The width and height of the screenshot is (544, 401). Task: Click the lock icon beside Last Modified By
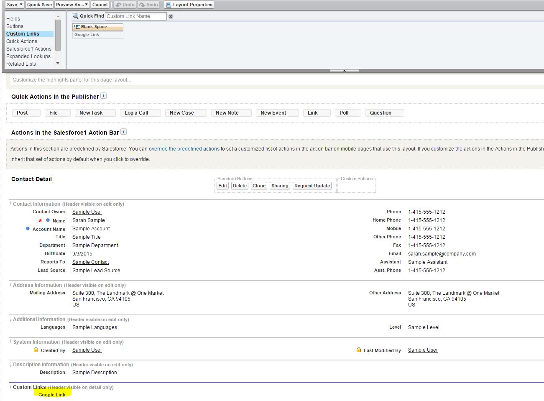pyautogui.click(x=359, y=350)
